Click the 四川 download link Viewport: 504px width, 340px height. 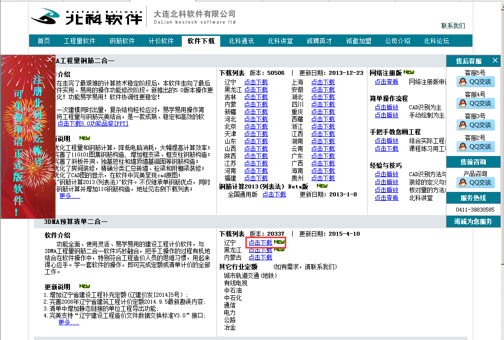323,104
